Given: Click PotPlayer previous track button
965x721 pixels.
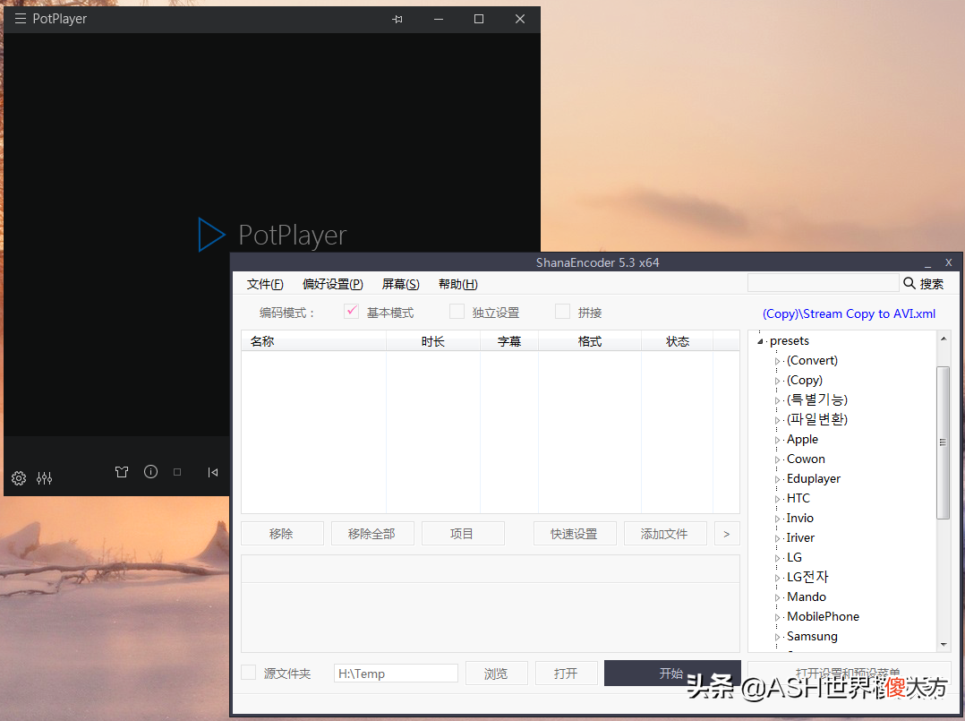Looking at the screenshot, I should (213, 472).
